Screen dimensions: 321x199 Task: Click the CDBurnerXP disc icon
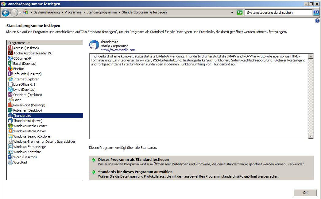[x=10, y=58]
